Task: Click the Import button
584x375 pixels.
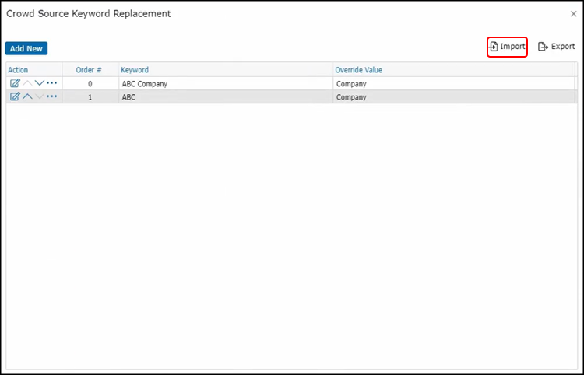Action: (x=507, y=47)
